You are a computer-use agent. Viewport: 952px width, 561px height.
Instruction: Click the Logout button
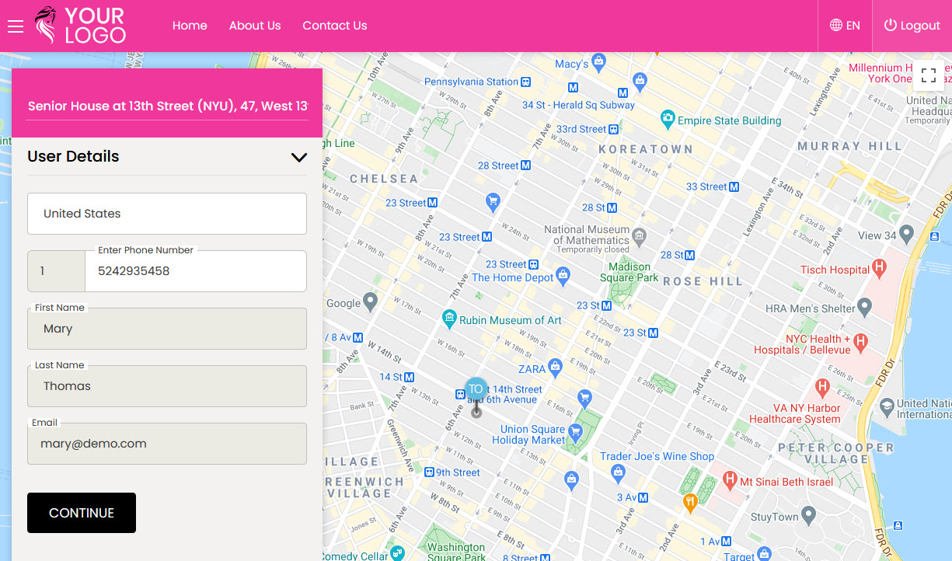coord(912,26)
